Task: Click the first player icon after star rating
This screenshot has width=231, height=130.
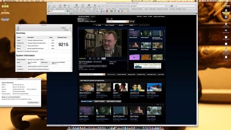Action: (90, 58)
